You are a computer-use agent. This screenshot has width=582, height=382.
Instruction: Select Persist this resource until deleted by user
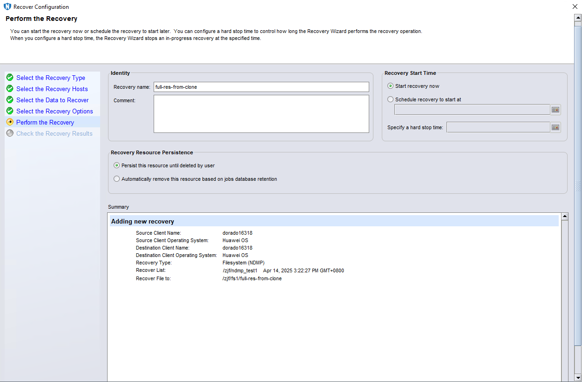[117, 165]
